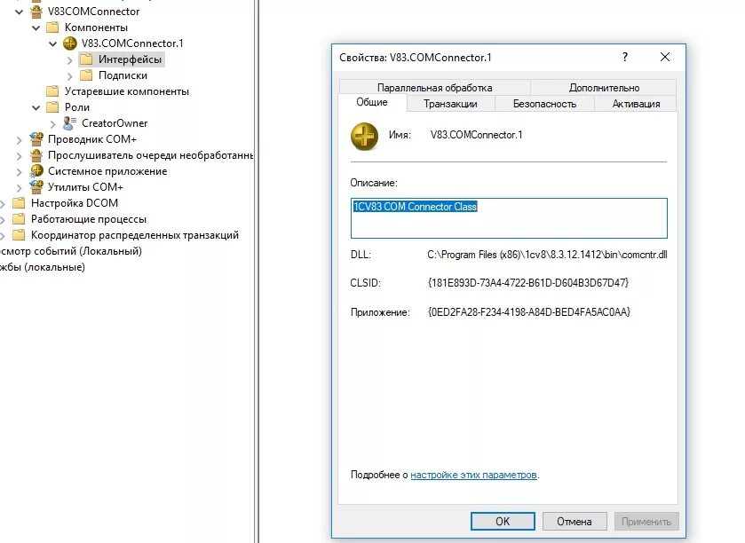Select the Устаревшие компоненты label

pyautogui.click(x=127, y=91)
